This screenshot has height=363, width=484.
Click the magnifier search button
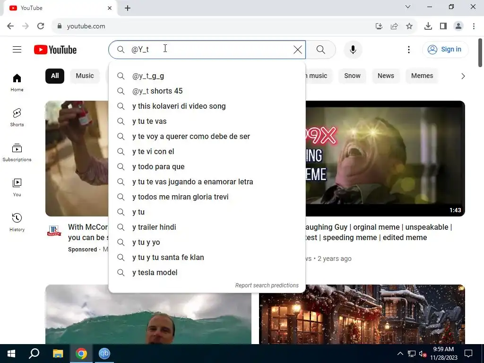pyautogui.click(x=321, y=49)
